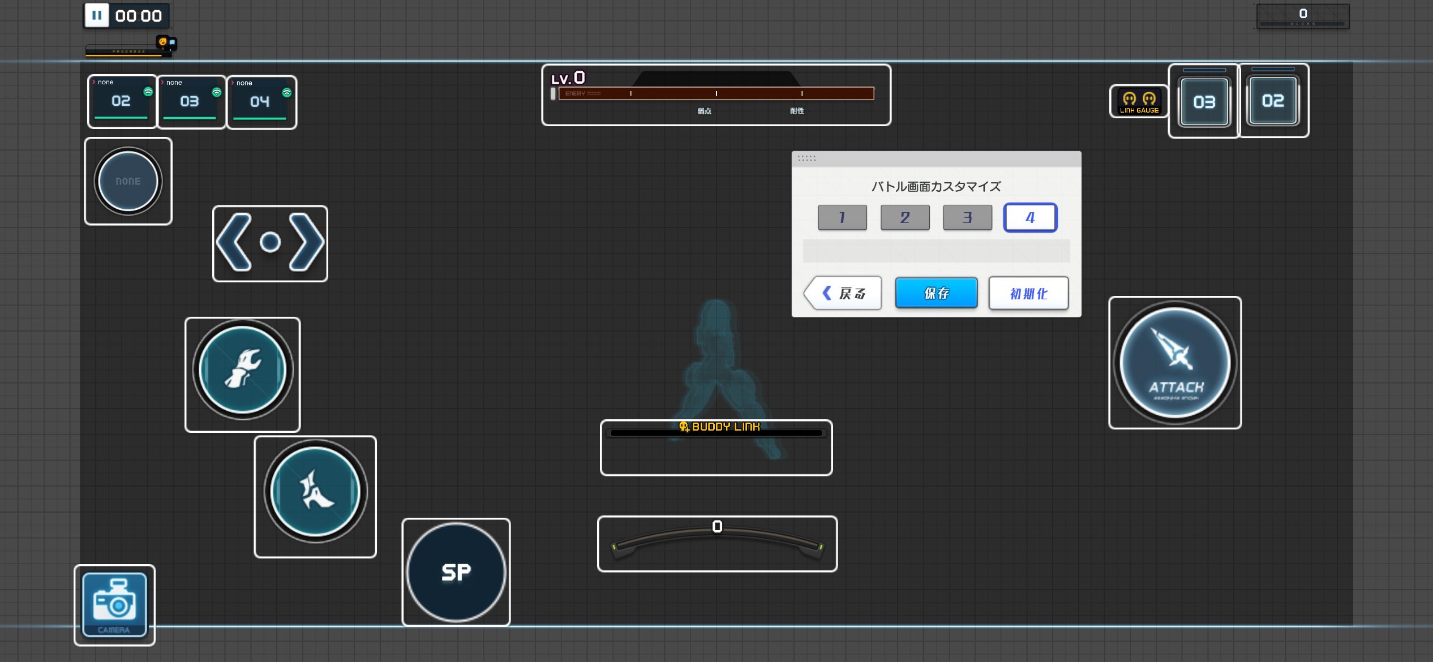Click the left arrow of the target switcher

point(234,243)
